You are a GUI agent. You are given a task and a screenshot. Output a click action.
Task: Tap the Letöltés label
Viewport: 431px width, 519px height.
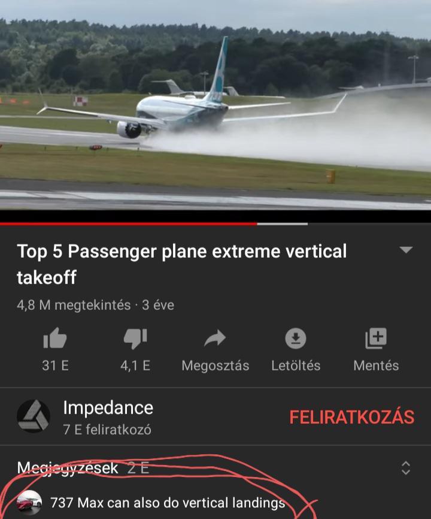pyautogui.click(x=296, y=366)
